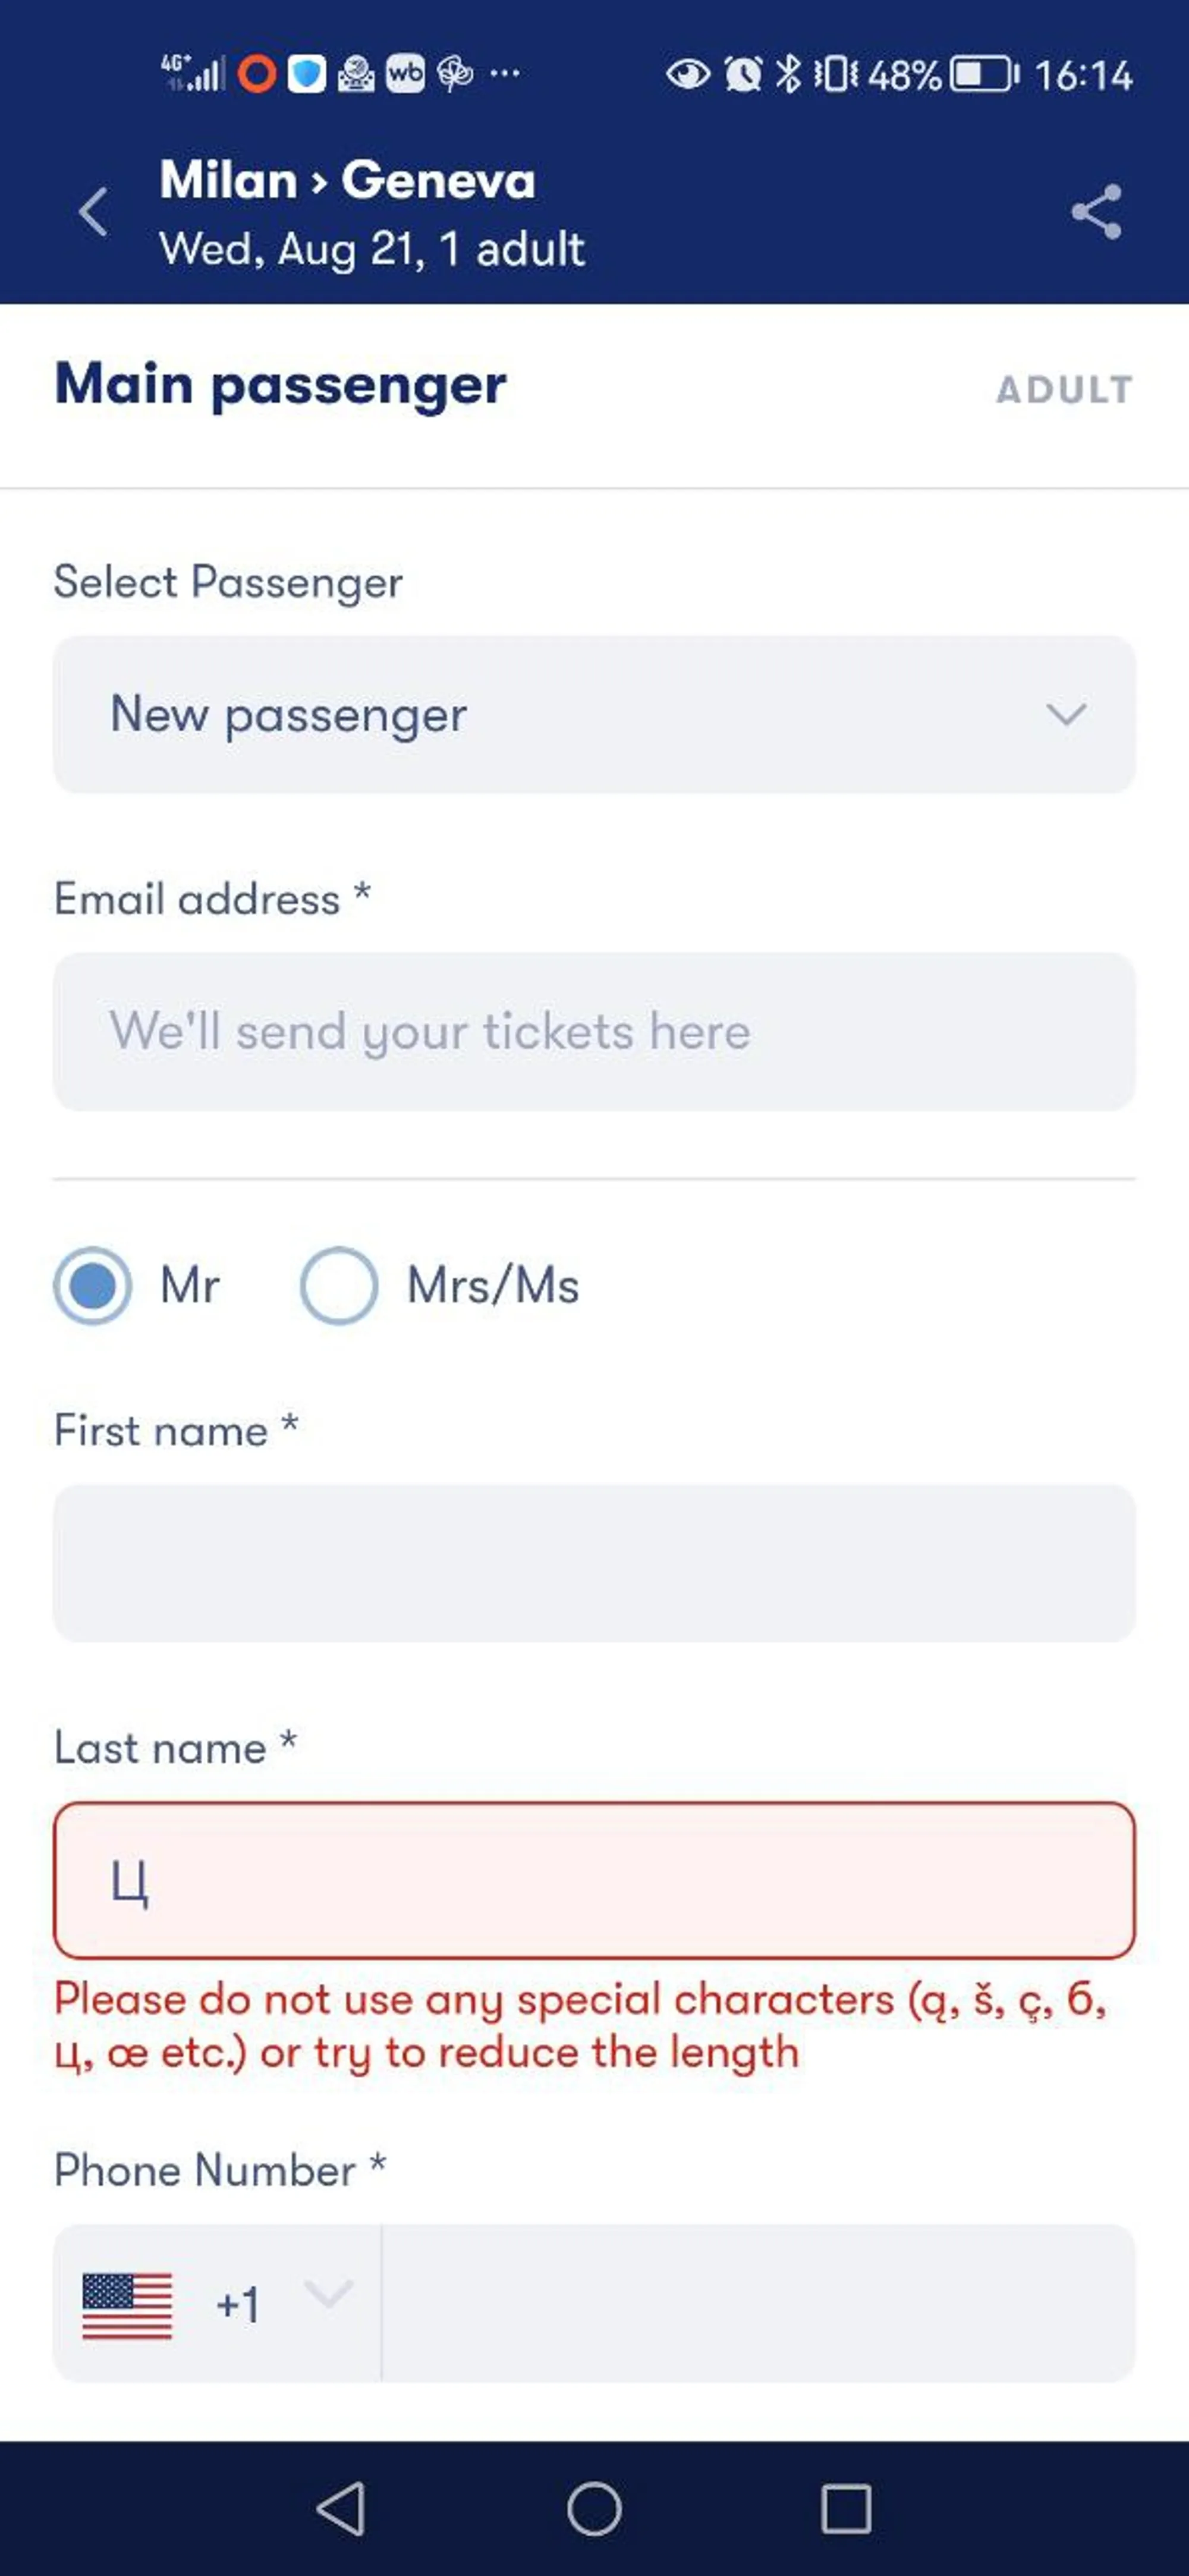The height and width of the screenshot is (2576, 1189).
Task: Tap the United States flag icon
Action: (127, 2305)
